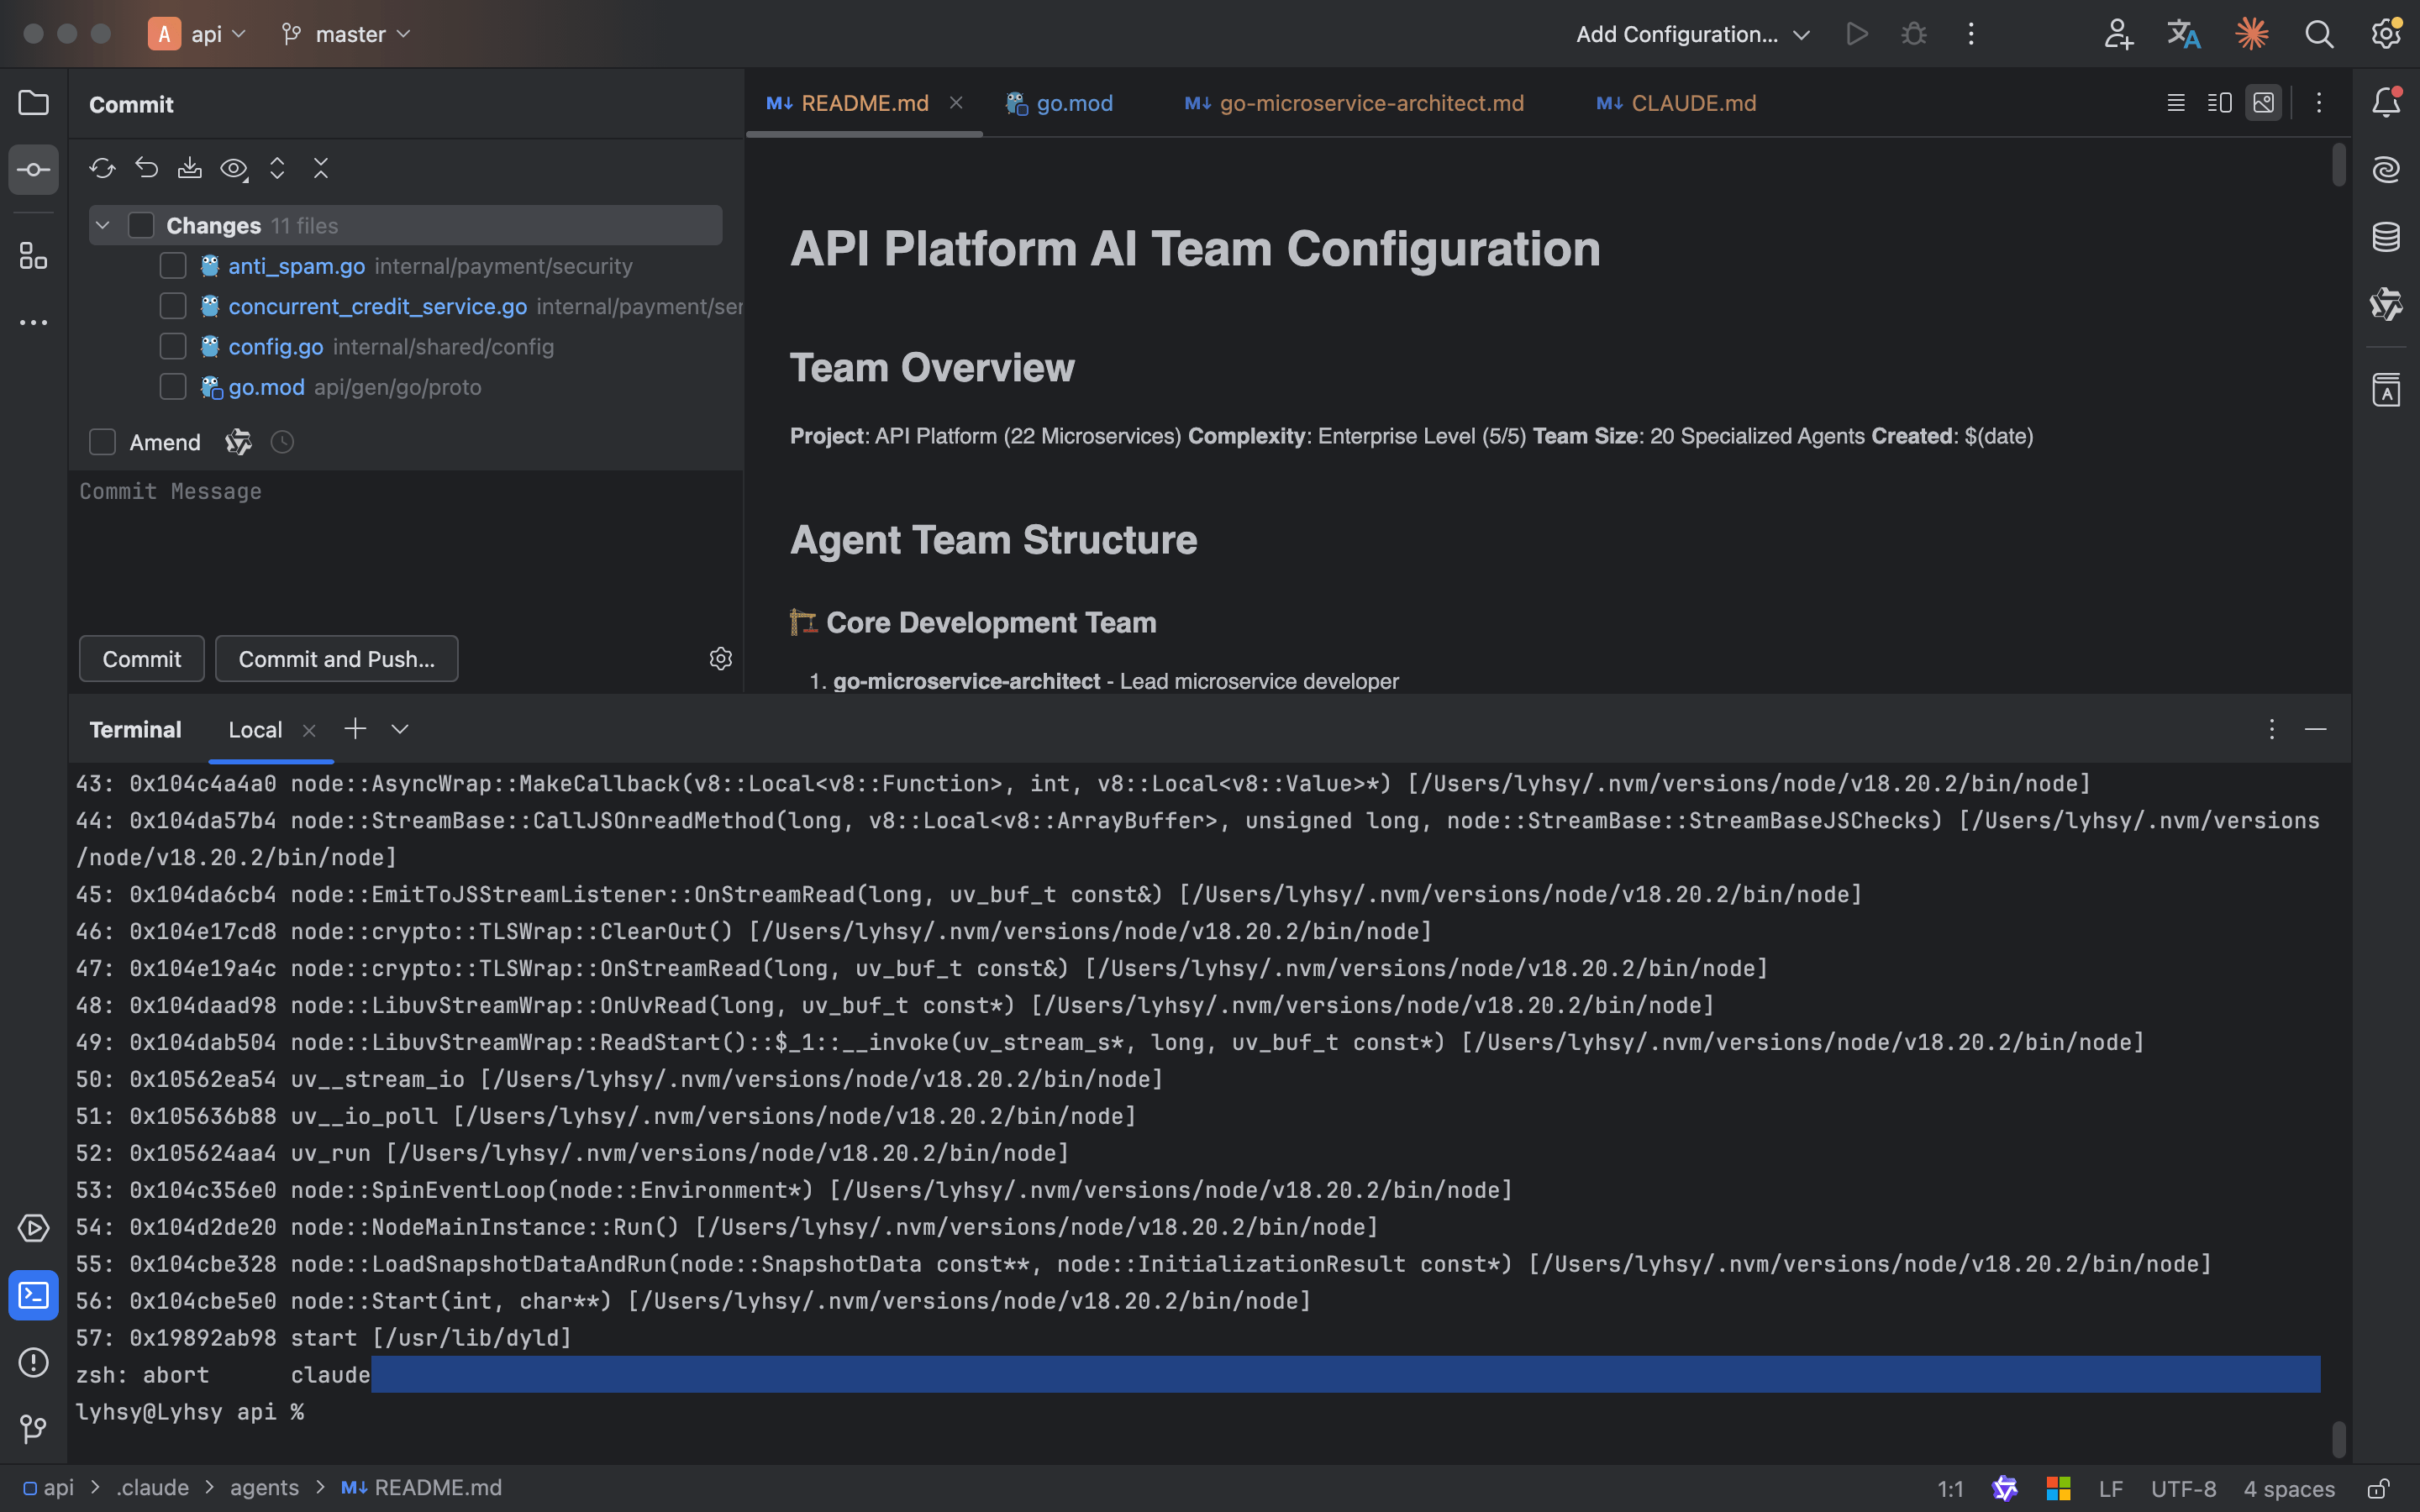Check the go.mod change checkbox

(x=173, y=386)
